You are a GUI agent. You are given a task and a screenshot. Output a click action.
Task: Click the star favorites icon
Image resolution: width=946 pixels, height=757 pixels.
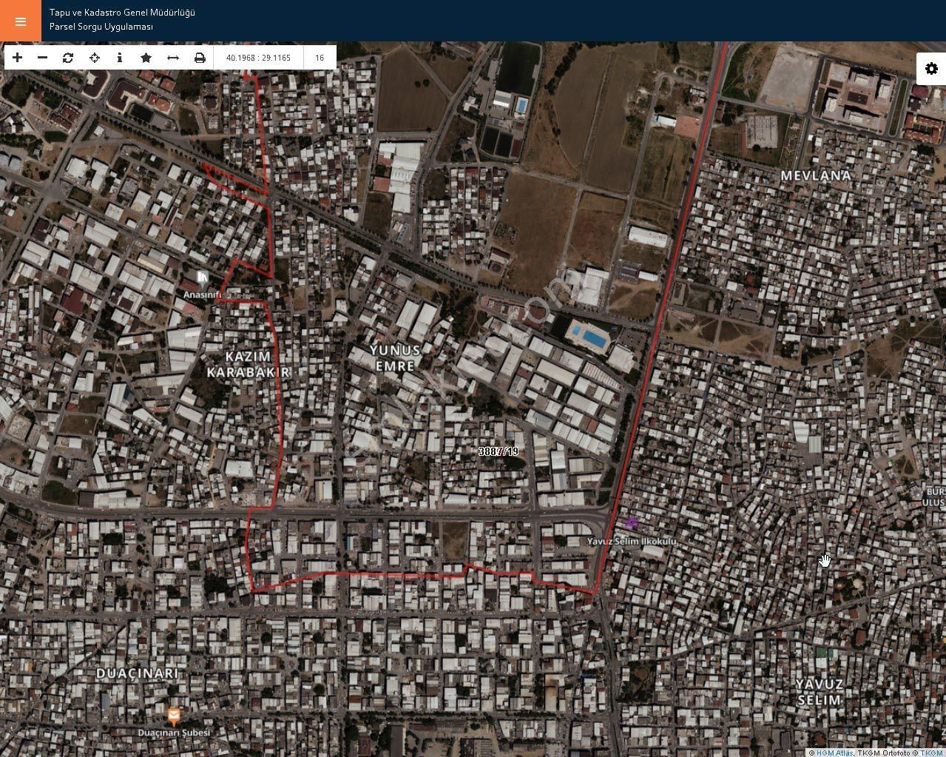tap(146, 58)
